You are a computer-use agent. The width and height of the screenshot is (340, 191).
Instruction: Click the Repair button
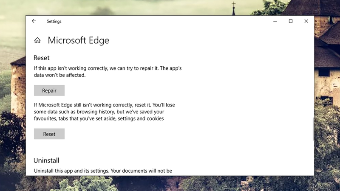point(49,90)
